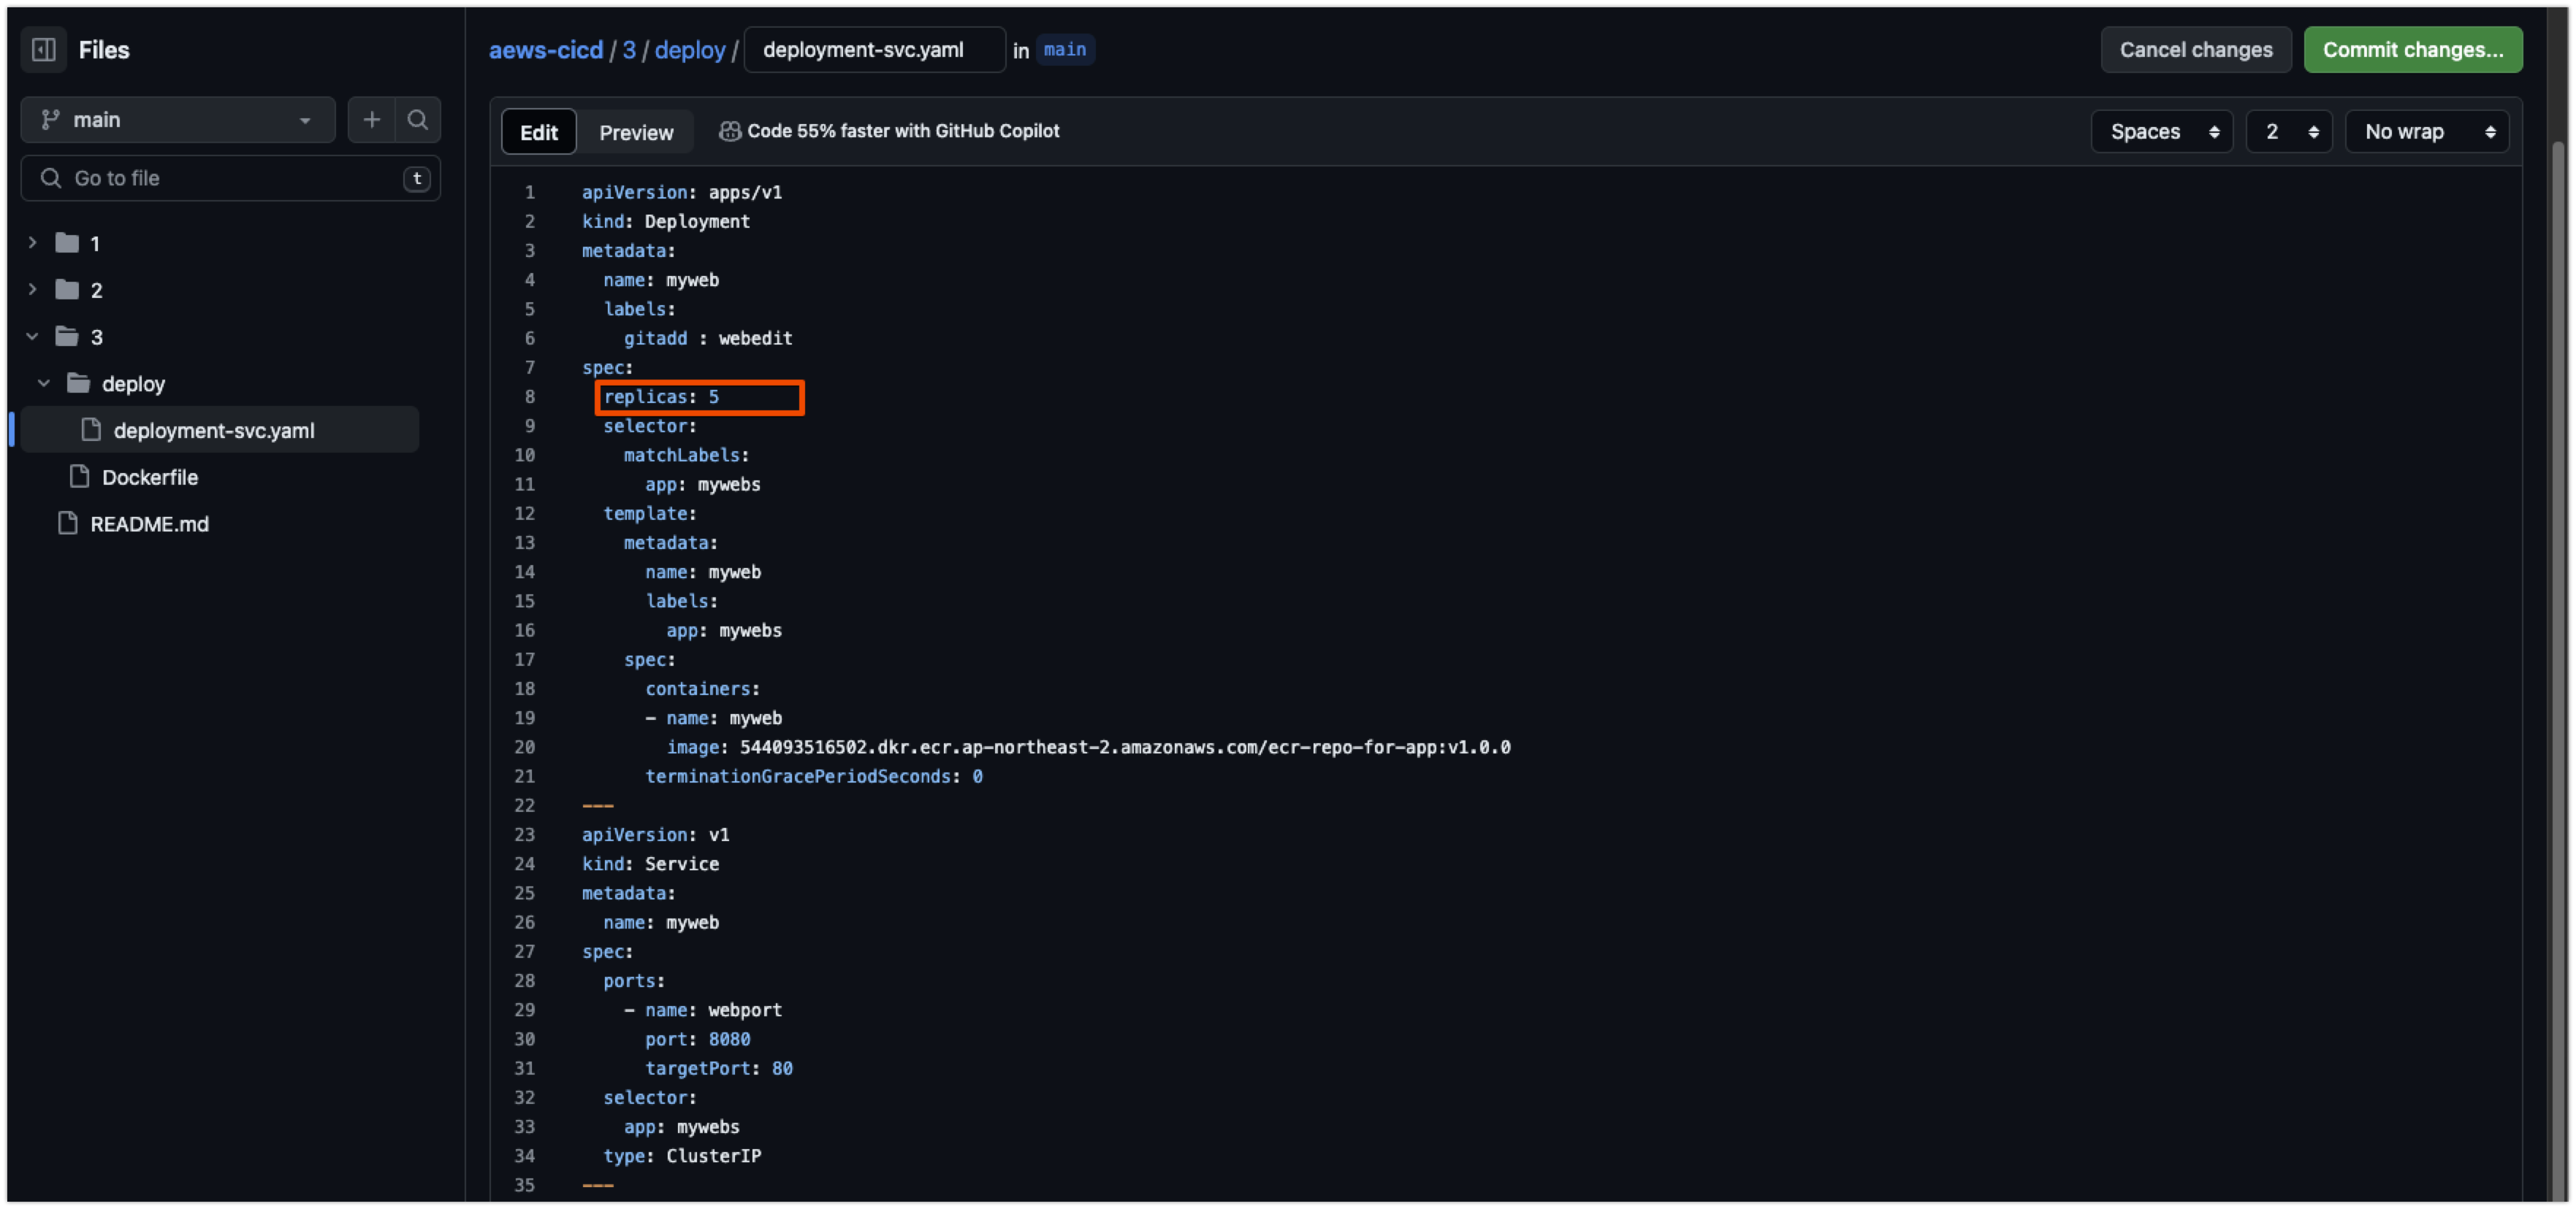
Task: Click 'type: ClusterIP' line
Action: pyautogui.click(x=682, y=1155)
